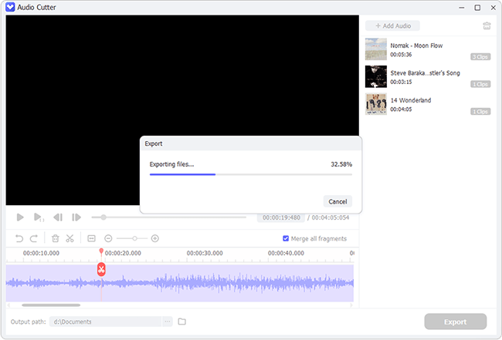Click the 00:00:10.000 ruler mark

click(41, 253)
